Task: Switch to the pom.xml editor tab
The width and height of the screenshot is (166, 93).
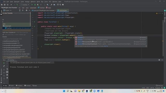Action: [x=44, y=10]
